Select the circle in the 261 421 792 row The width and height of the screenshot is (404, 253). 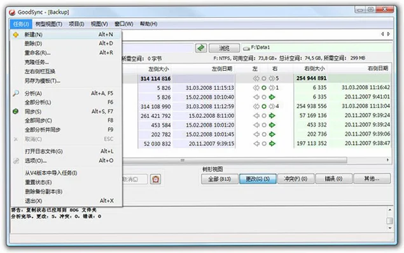(264, 115)
